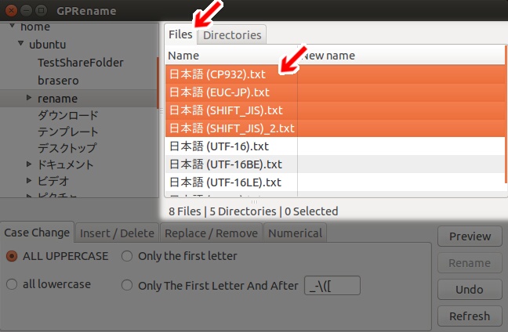Maximize the GPRename window
Screen dimensions: 508x332
41,11
